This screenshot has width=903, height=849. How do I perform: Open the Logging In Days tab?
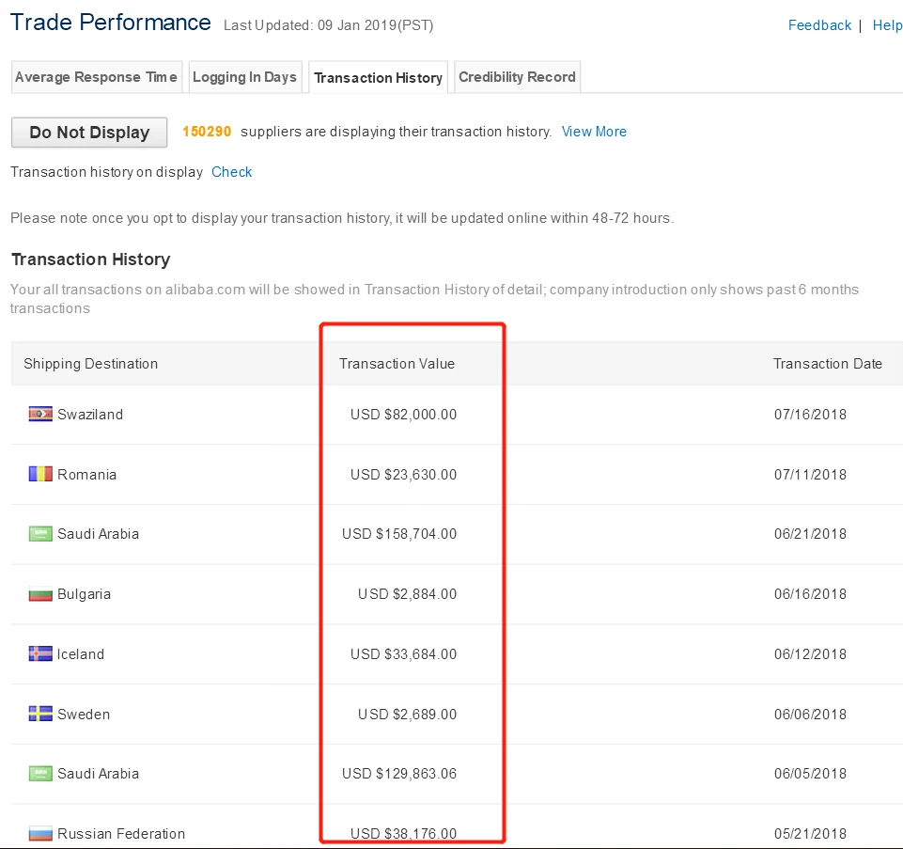click(x=244, y=77)
